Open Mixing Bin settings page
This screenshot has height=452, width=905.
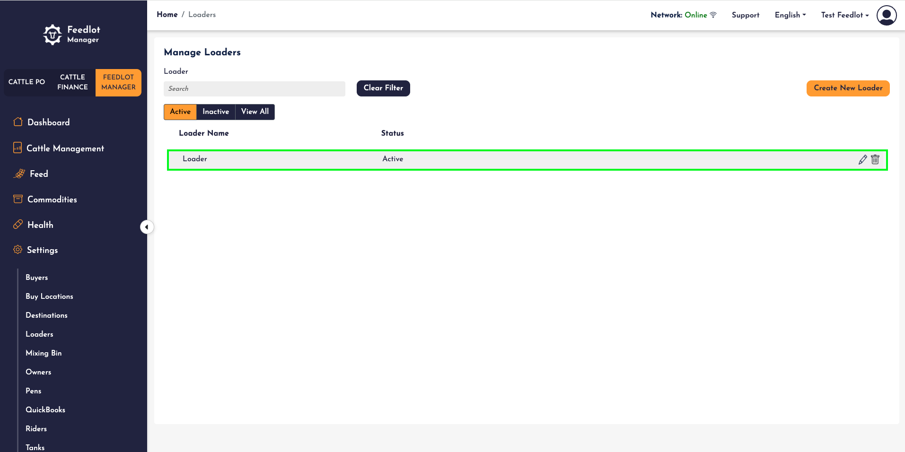(44, 353)
